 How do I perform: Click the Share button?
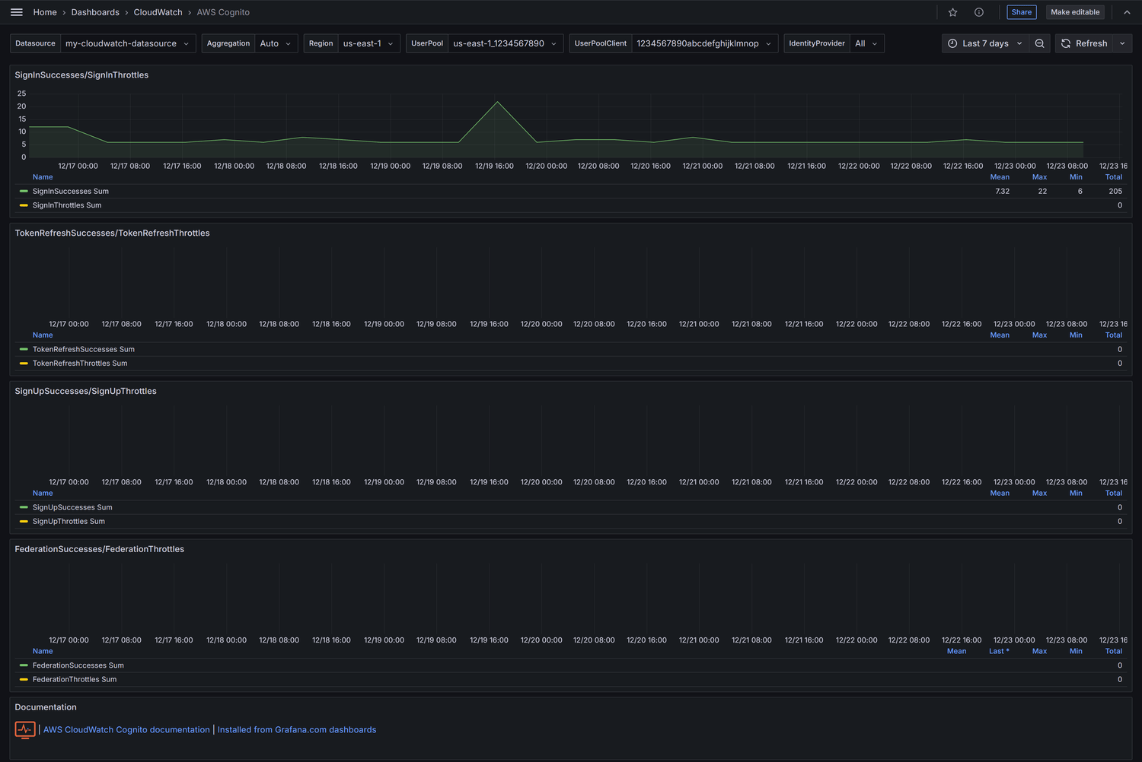click(x=1022, y=12)
